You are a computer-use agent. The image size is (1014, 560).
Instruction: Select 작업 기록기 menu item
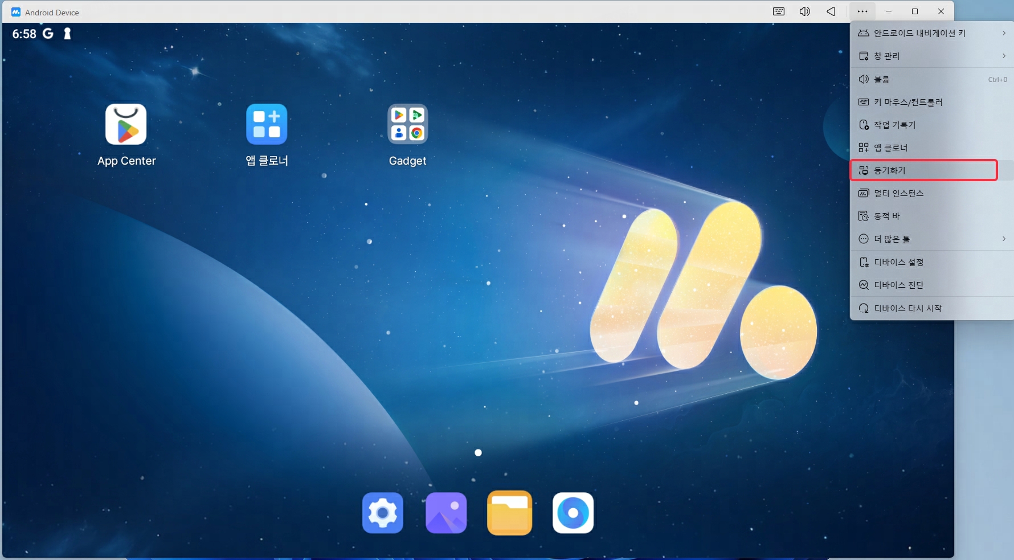(932, 125)
